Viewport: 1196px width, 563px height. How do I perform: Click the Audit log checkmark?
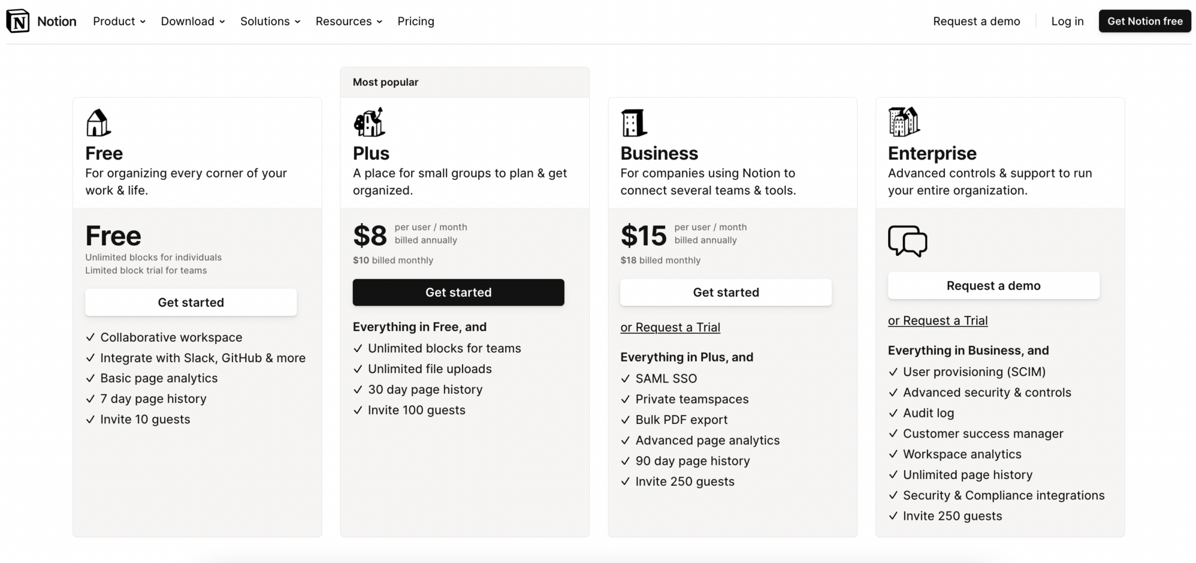892,413
